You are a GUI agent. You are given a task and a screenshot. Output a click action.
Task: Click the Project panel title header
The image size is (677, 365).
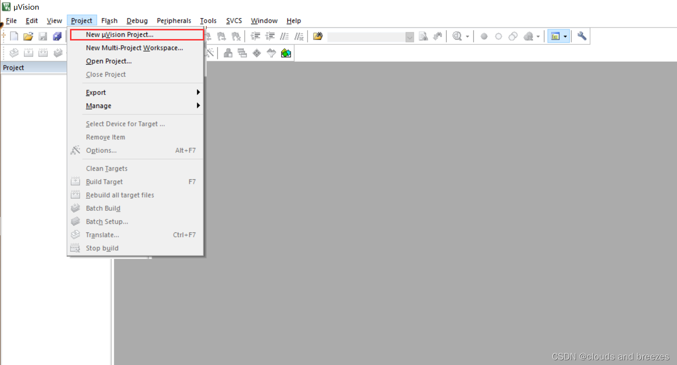(x=34, y=68)
